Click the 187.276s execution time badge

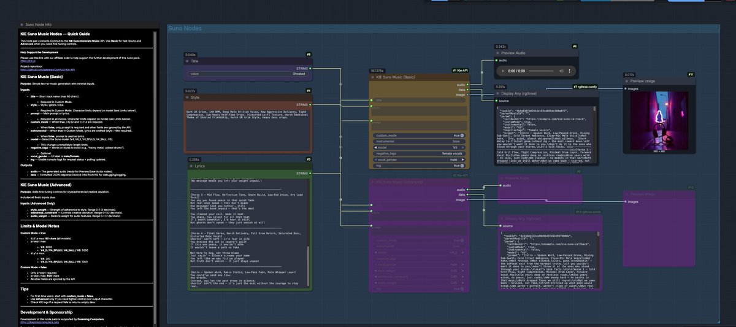[x=376, y=71]
